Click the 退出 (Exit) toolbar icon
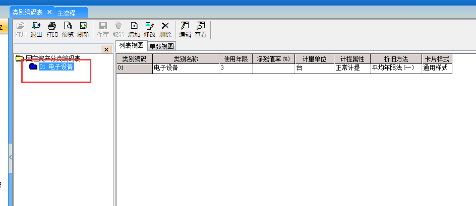This screenshot has height=206, width=476. click(36, 30)
